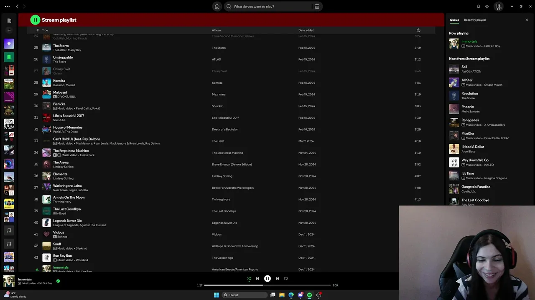Open File Explorer from taskbar
The height and width of the screenshot is (300, 535).
(282, 295)
